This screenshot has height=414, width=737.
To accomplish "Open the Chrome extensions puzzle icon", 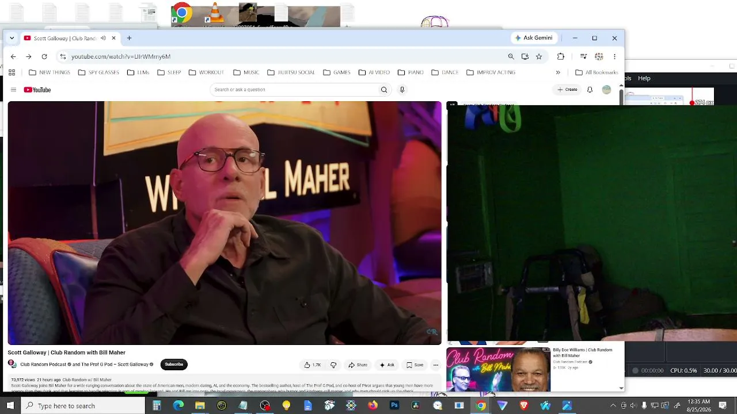I will [561, 56].
